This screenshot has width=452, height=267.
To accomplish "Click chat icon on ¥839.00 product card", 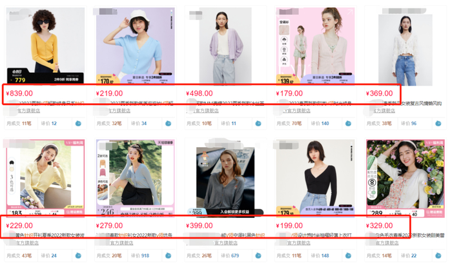I will [x=78, y=124].
